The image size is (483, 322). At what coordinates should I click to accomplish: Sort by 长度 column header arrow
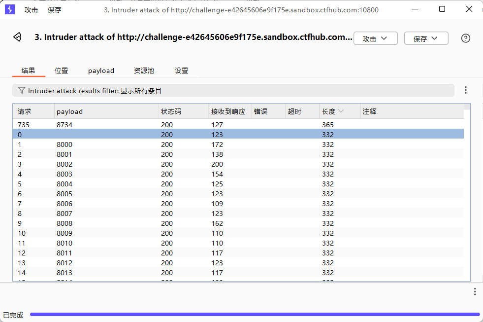[x=341, y=111]
